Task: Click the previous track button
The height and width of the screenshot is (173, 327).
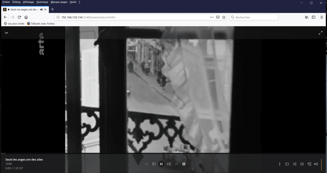Action: [146, 164]
